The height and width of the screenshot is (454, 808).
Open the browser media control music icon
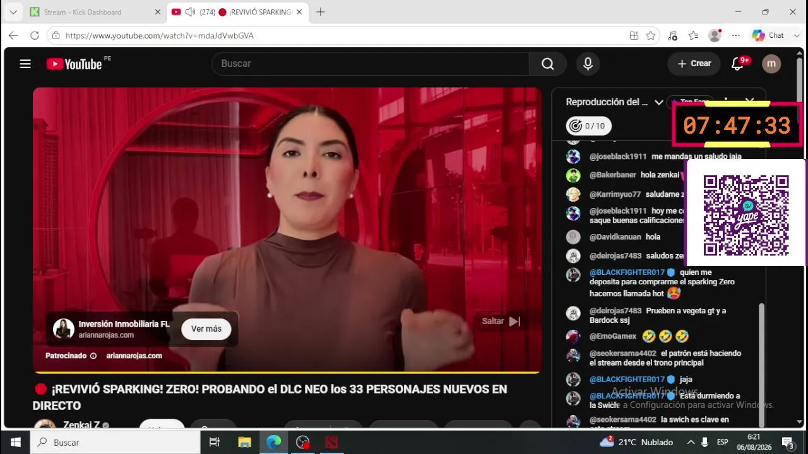pyautogui.click(x=672, y=35)
